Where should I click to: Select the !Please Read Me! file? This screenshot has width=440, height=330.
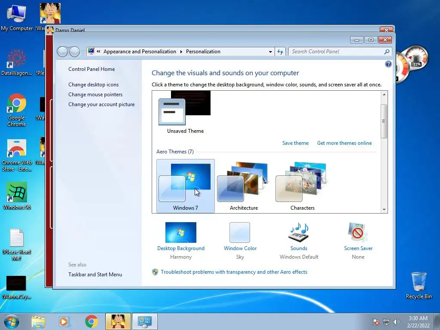pos(17,244)
